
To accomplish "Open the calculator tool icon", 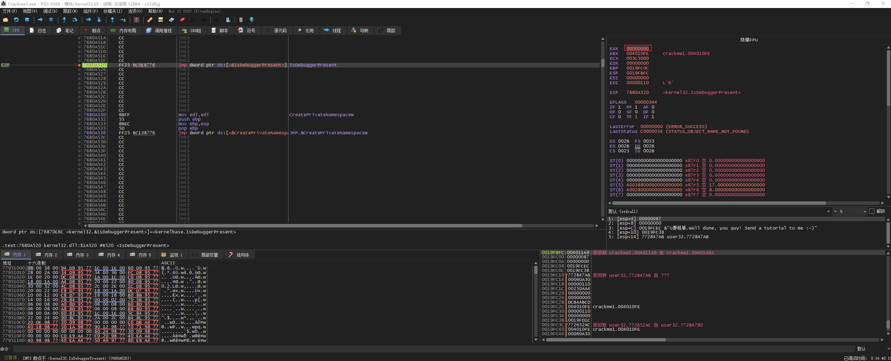I will (241, 20).
